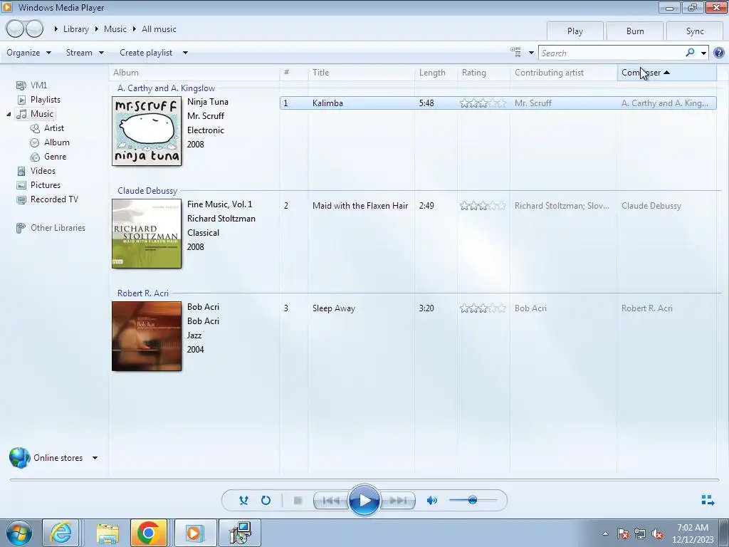Click the View options icon
The image size is (729, 547).
pyautogui.click(x=515, y=52)
